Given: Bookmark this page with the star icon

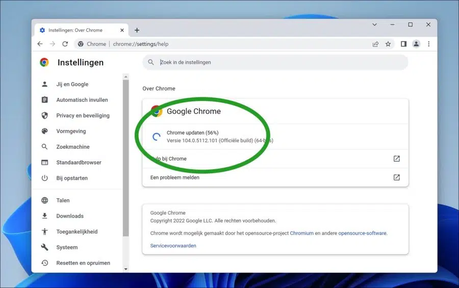Looking at the screenshot, I should click(388, 44).
